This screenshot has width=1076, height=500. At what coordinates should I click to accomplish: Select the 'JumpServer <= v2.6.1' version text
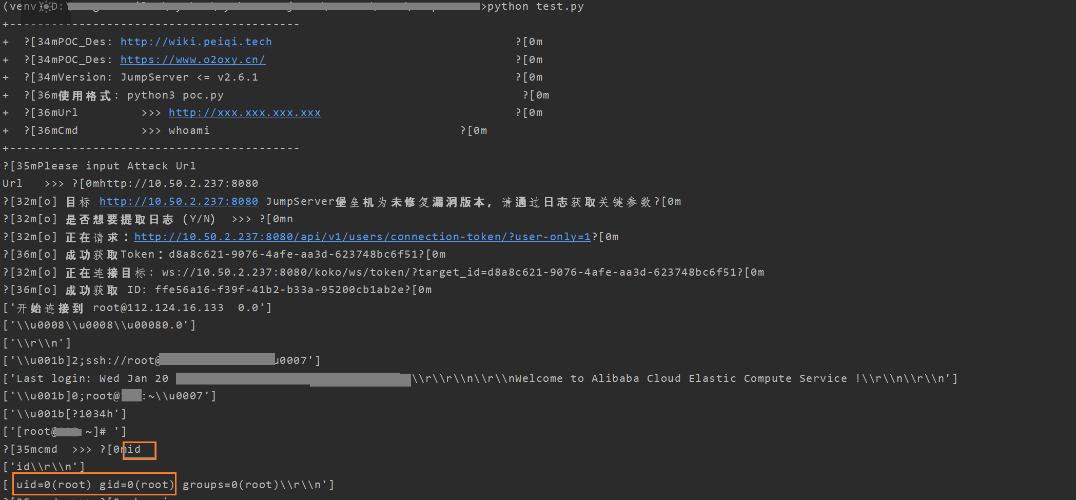[189, 77]
